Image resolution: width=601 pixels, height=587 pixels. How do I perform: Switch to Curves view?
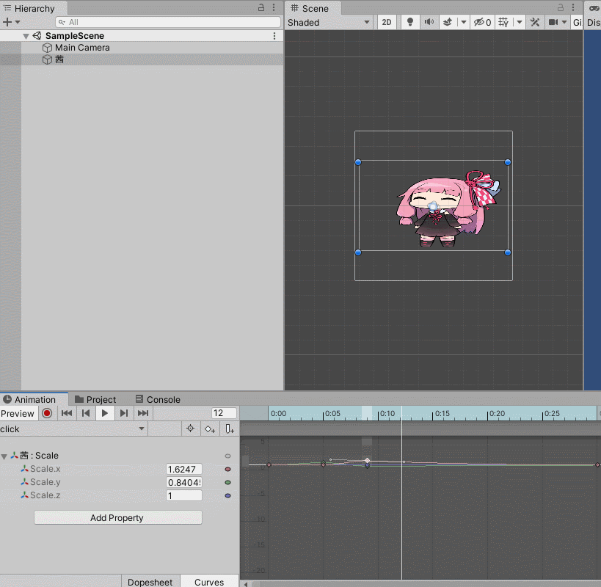click(209, 582)
